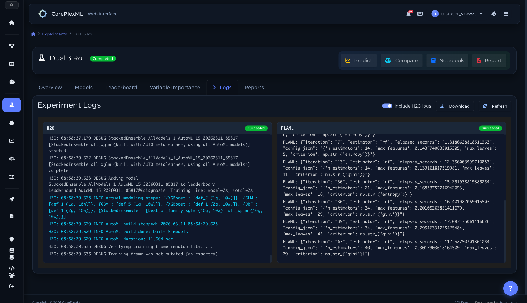The image size is (527, 303).
Task: Click the settings gear in the header
Action: [x=493, y=14]
